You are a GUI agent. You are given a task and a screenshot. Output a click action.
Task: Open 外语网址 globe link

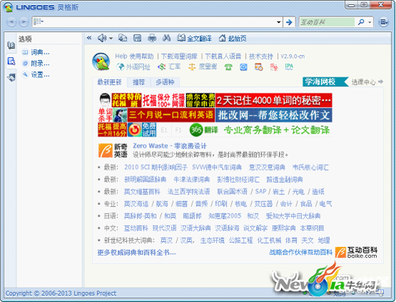pyautogui.click(x=133, y=66)
